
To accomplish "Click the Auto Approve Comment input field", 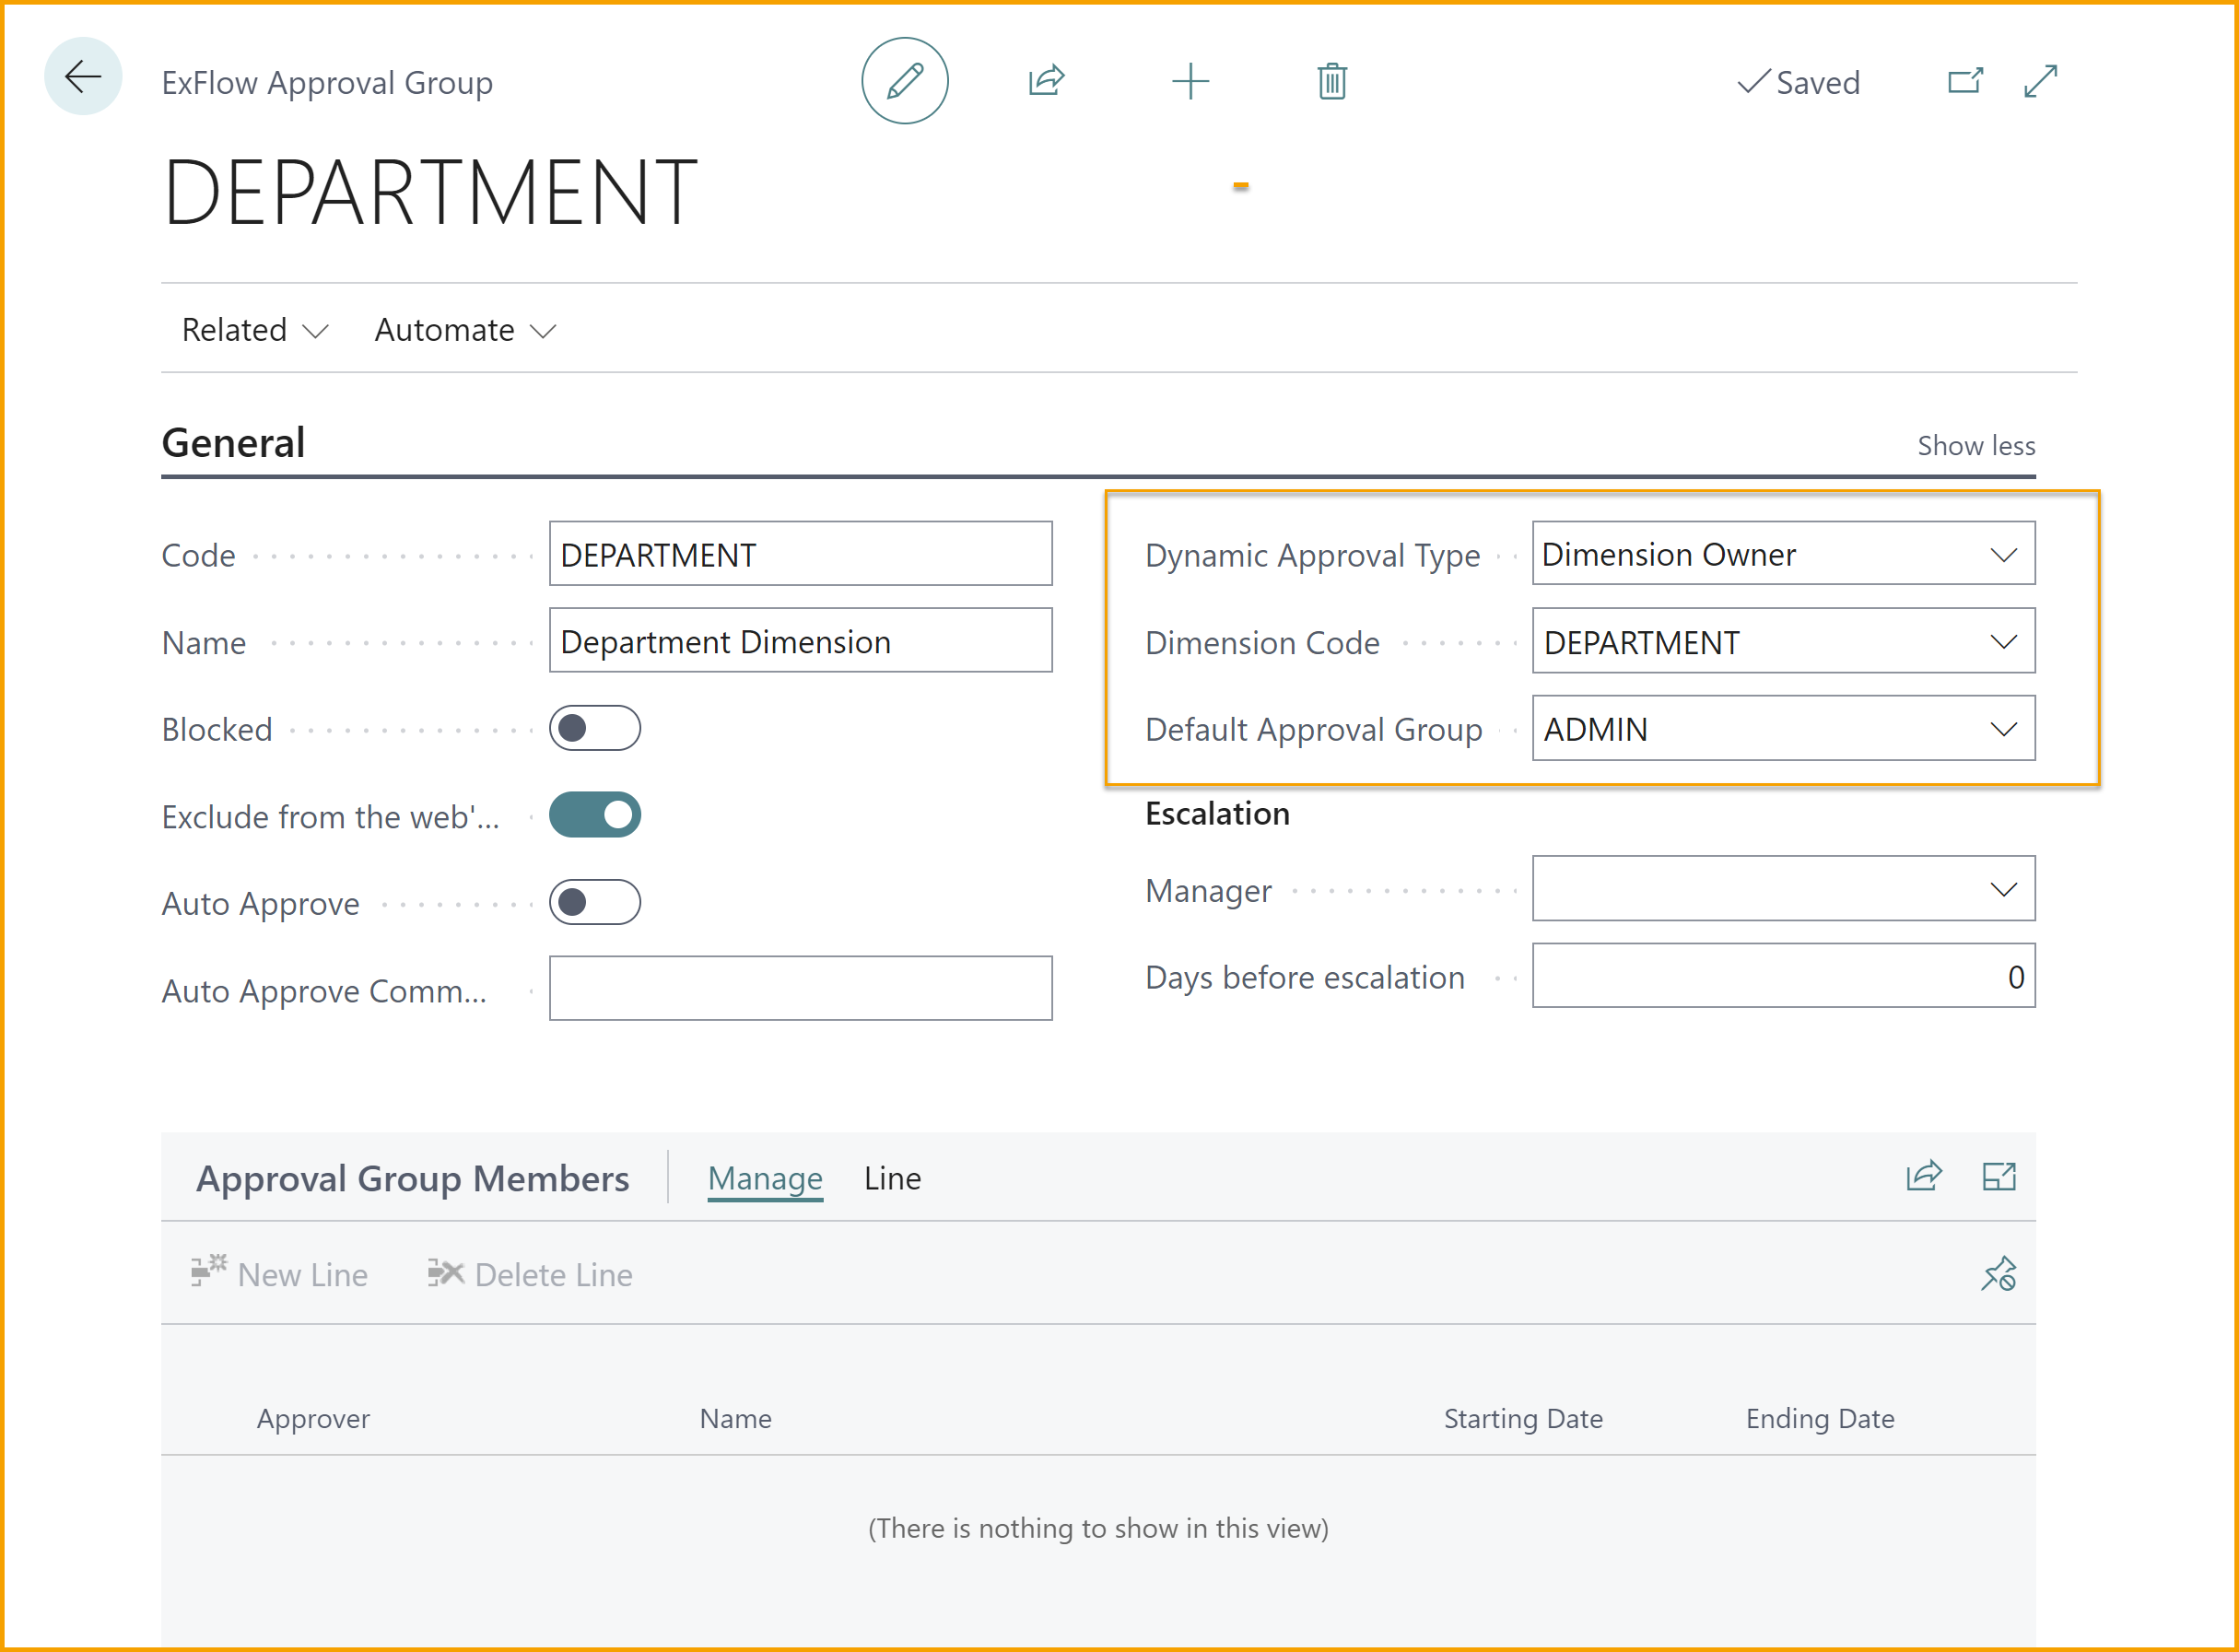I will coord(802,988).
